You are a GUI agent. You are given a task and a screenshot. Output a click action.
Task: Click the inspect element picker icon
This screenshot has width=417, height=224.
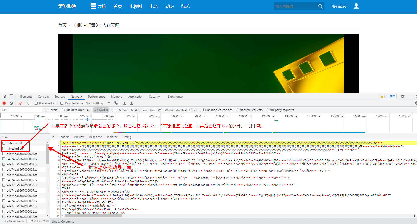tap(4, 97)
